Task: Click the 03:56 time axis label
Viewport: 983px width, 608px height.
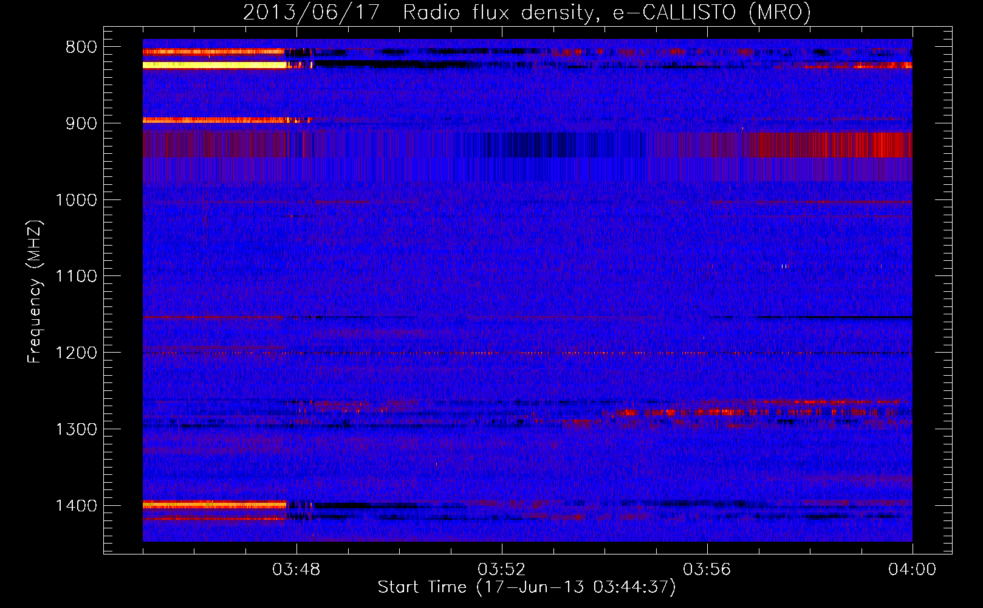Action: 707,570
